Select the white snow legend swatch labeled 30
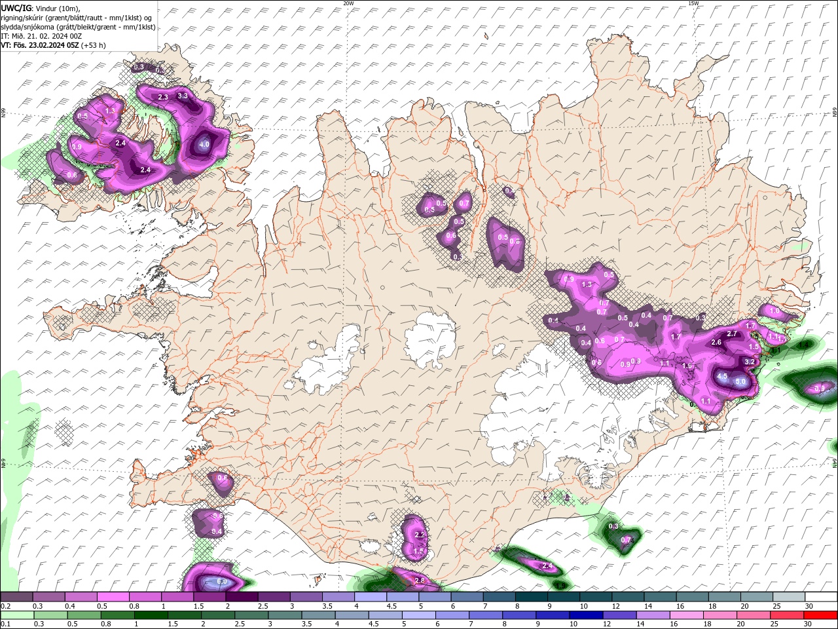 tap(821, 597)
